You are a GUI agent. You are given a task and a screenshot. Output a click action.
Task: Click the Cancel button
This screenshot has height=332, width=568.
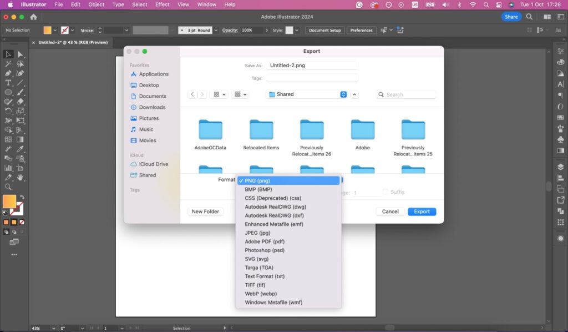(390, 212)
